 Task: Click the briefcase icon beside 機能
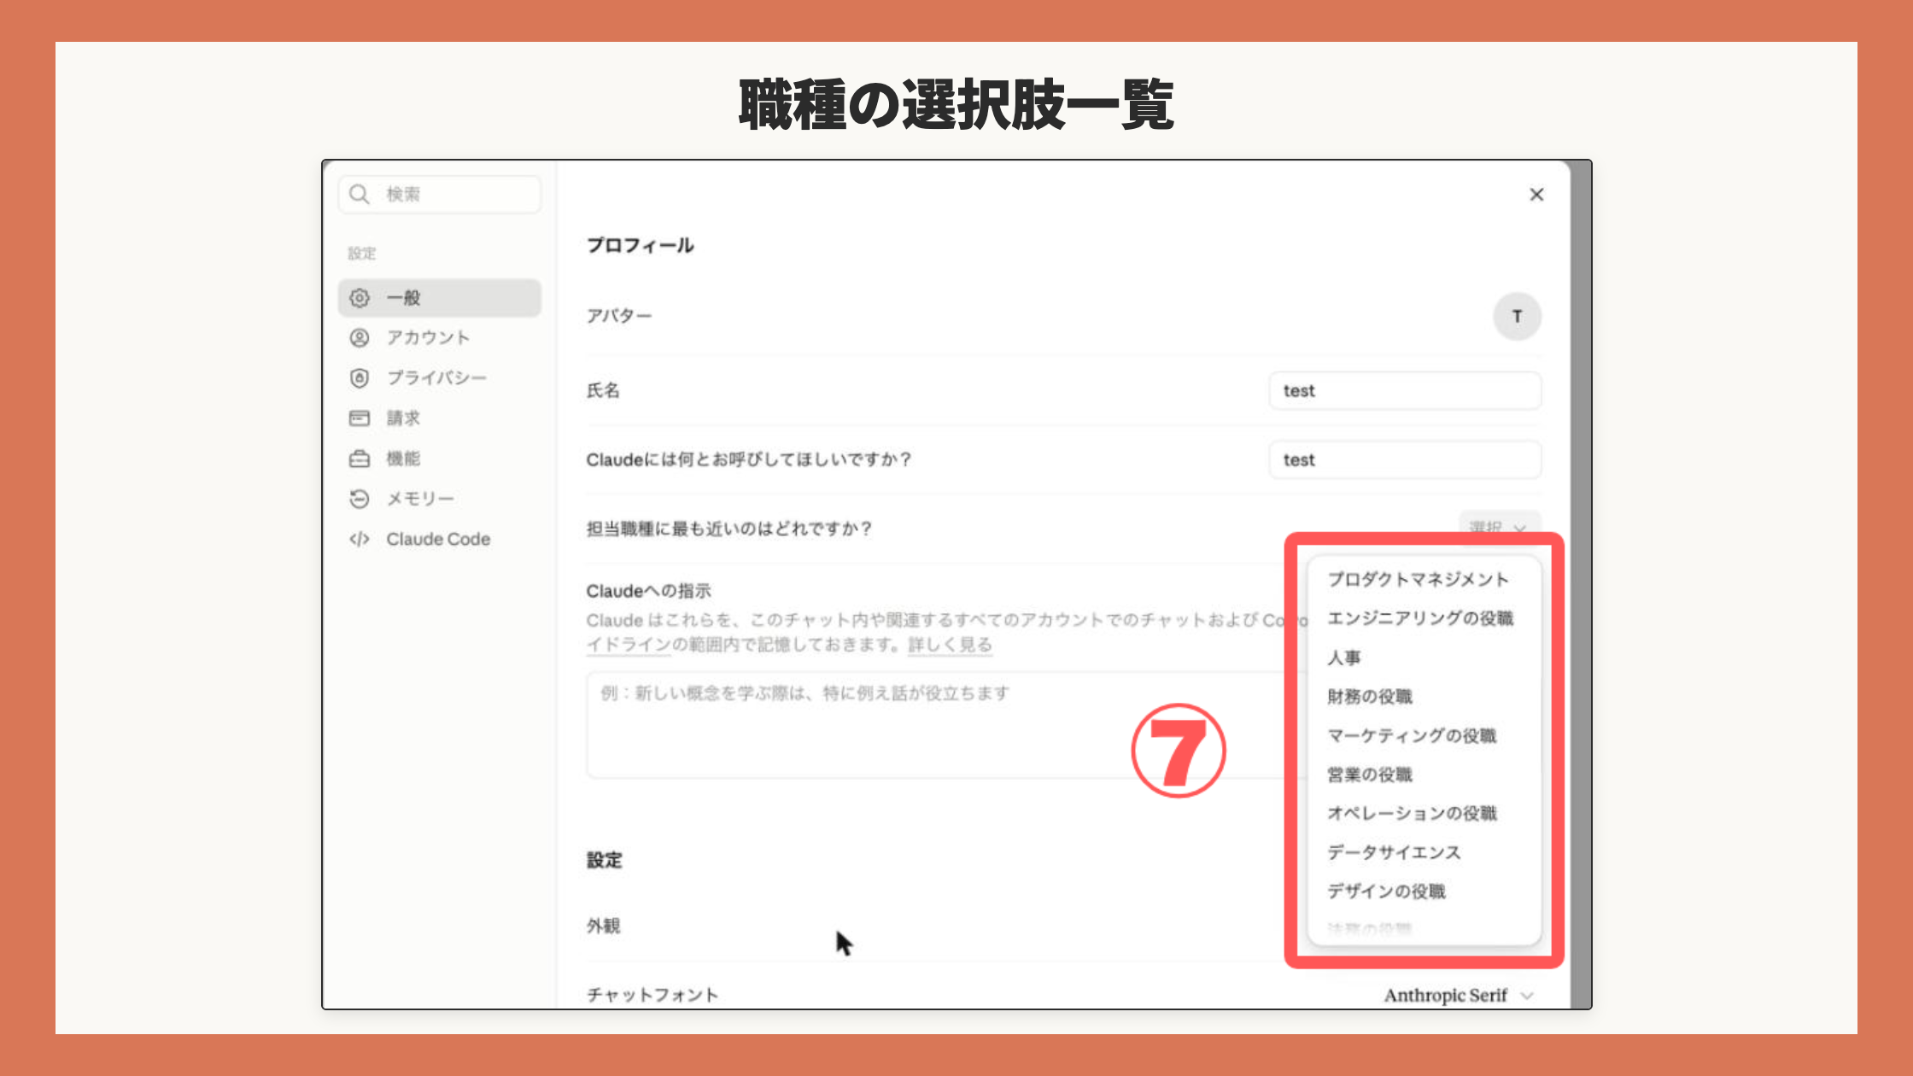[360, 459]
